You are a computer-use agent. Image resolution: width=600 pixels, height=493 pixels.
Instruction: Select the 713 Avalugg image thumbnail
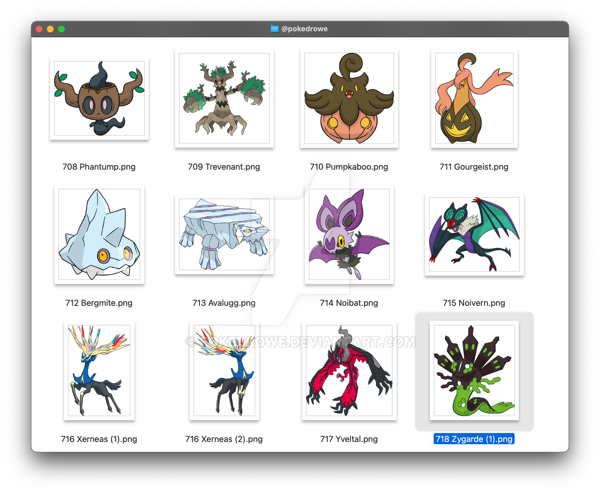click(224, 234)
